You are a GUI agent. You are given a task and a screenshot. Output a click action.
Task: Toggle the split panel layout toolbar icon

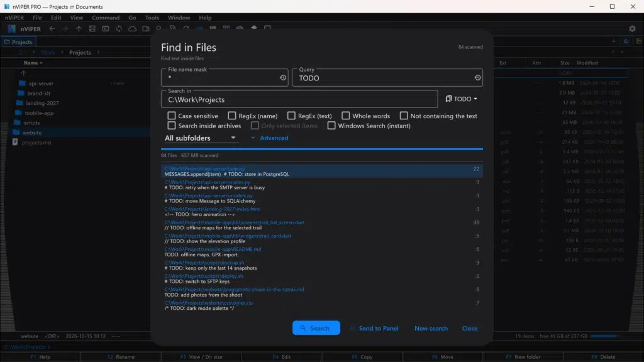point(92,29)
